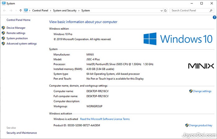This screenshot has height=139, width=217.
Task: Select Control Panel in the breadcrumb path
Action: coord(40,11)
